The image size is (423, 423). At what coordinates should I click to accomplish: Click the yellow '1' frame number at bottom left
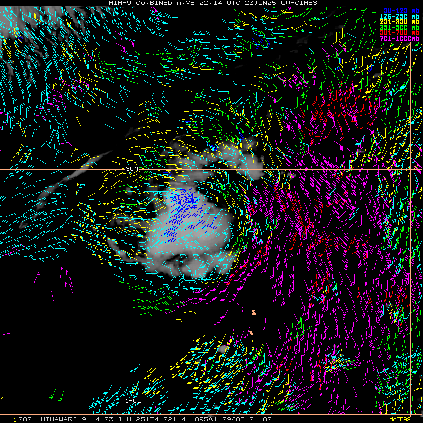tap(15, 420)
